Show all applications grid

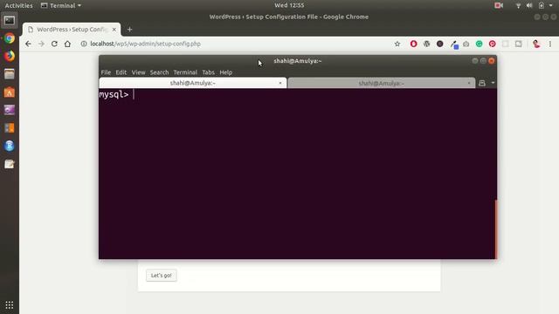[10, 304]
